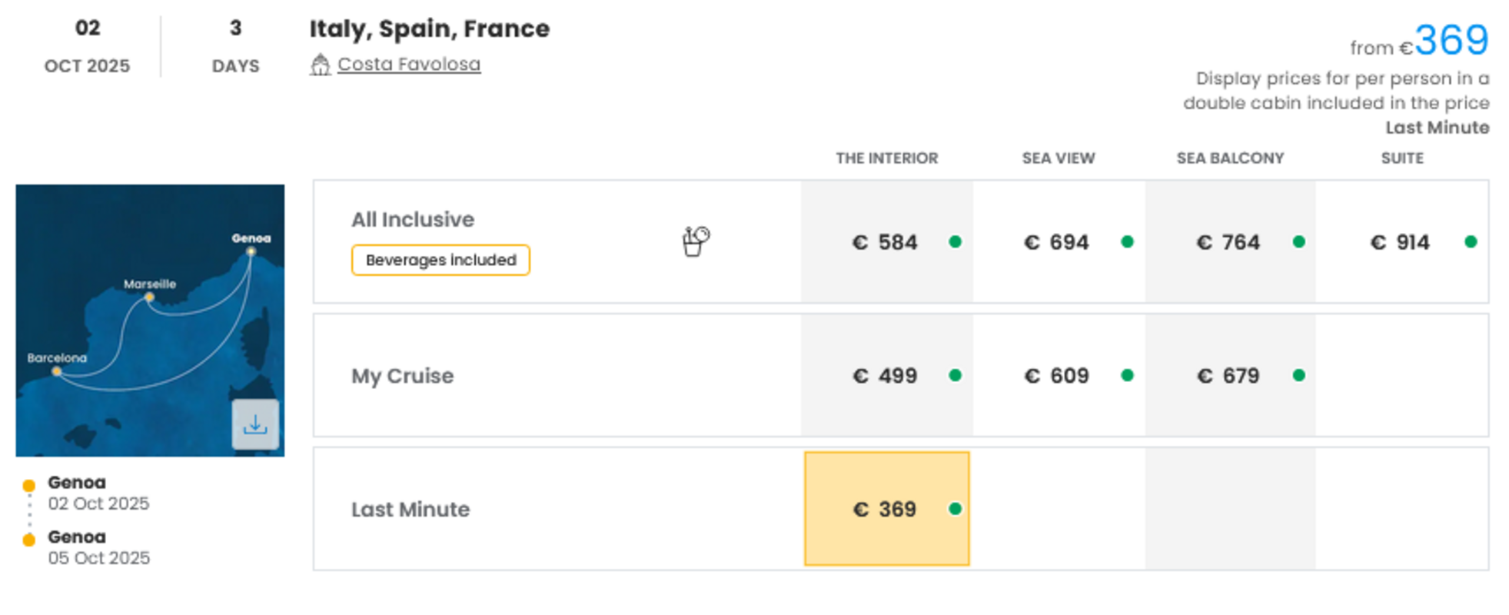This screenshot has height=615, width=1509.
Task: Pick My Cruise sea view €609
Action: click(x=1059, y=376)
